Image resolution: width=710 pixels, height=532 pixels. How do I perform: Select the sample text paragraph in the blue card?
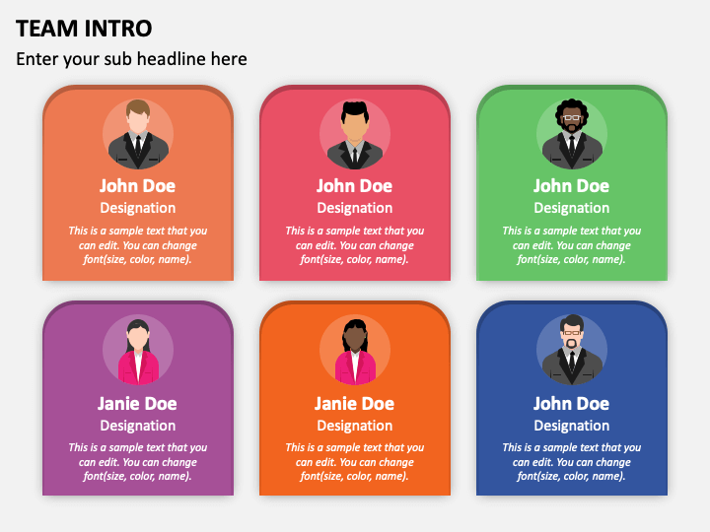tap(571, 461)
